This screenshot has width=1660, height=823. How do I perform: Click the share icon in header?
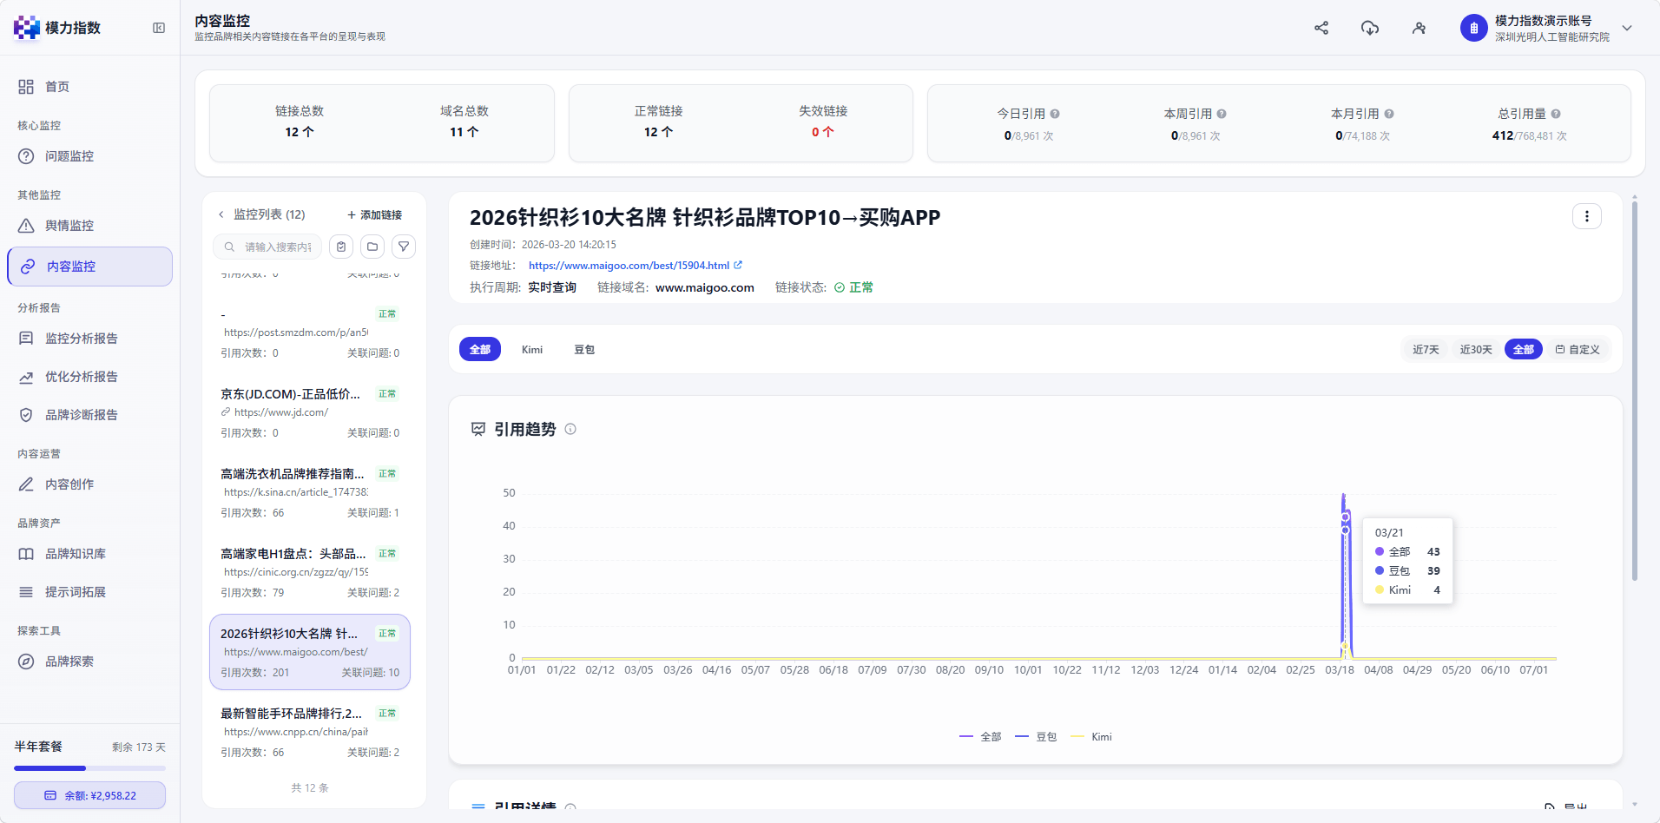[1321, 28]
